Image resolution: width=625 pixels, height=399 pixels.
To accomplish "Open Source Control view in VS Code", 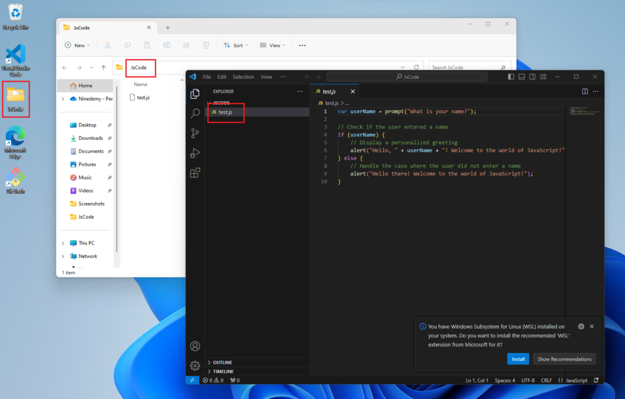I will point(195,133).
